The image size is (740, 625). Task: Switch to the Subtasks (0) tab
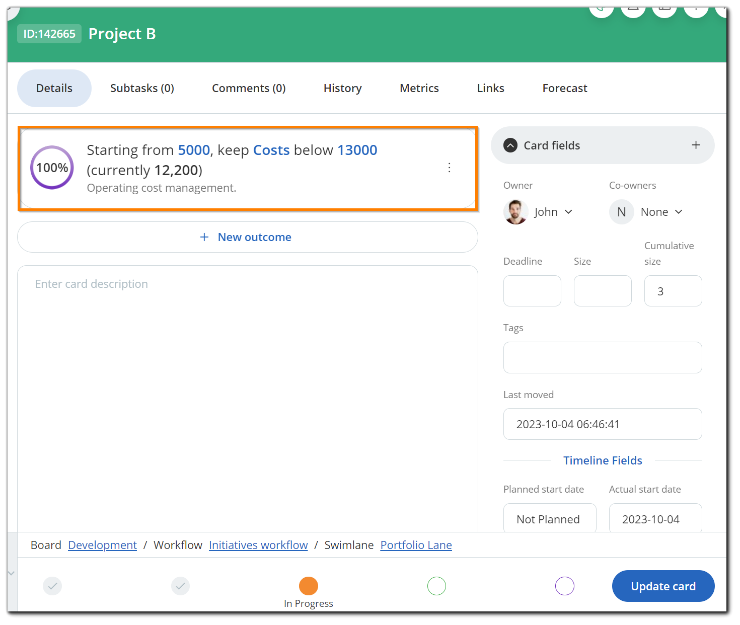click(142, 88)
